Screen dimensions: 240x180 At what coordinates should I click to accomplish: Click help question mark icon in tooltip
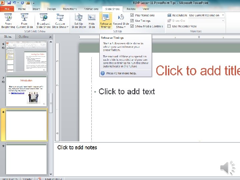103,73
